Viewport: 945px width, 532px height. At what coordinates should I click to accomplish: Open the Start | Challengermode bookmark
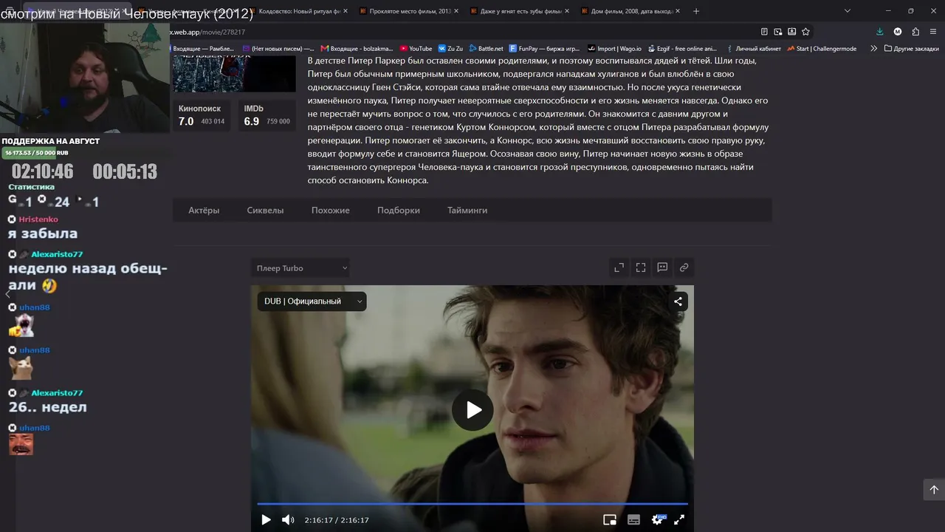pyautogui.click(x=822, y=49)
